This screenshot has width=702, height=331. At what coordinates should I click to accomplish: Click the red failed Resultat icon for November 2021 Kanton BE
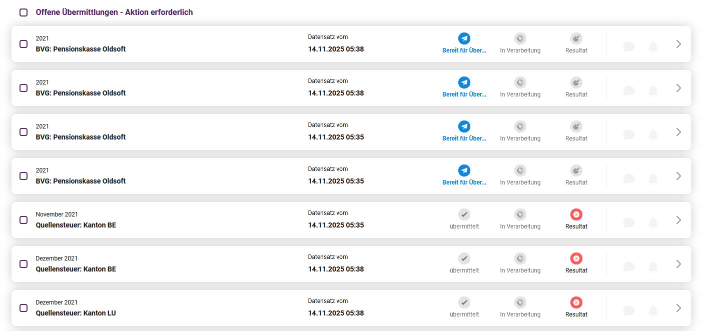click(576, 214)
